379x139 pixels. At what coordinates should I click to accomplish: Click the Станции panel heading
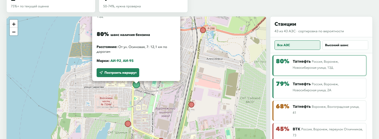[x=285, y=24]
